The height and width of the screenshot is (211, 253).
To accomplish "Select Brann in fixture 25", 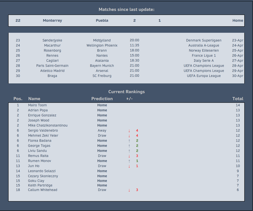I will (102, 50).
